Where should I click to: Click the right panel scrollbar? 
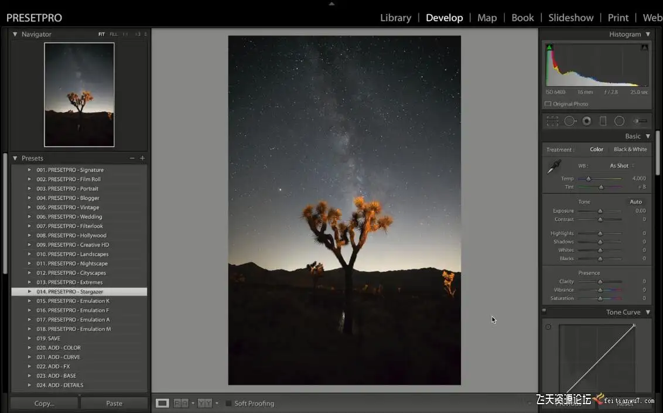pyautogui.click(x=658, y=152)
